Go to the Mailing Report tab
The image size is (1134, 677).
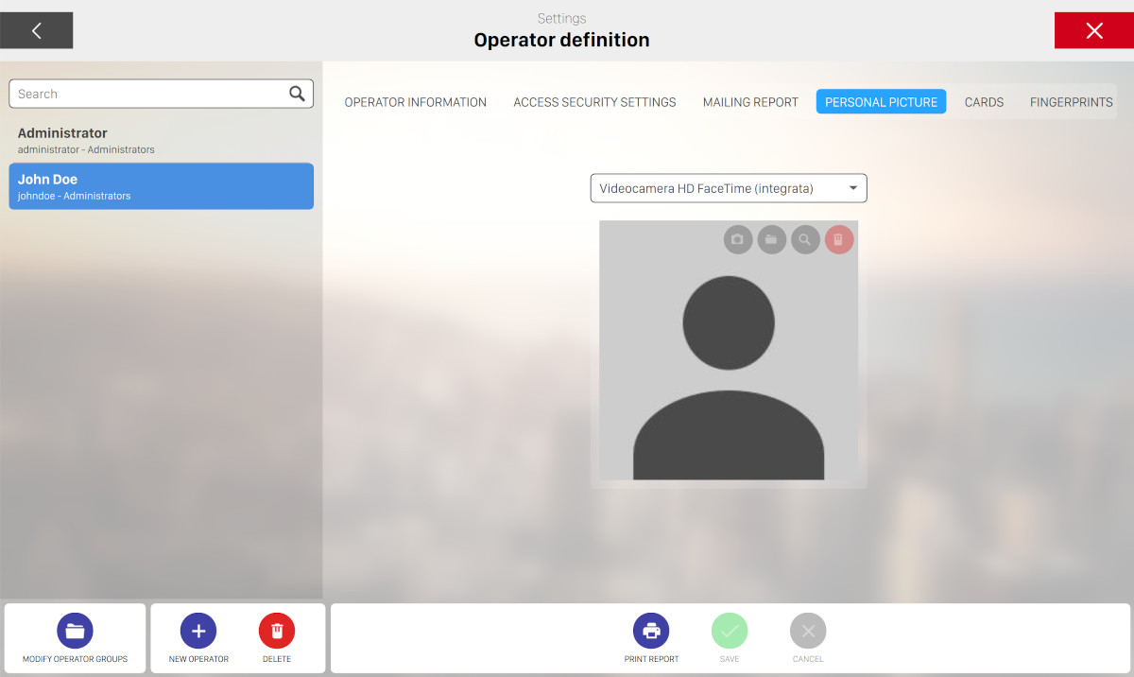coord(750,102)
